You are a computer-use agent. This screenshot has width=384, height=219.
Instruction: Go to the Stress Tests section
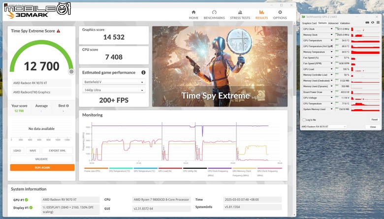240,15
